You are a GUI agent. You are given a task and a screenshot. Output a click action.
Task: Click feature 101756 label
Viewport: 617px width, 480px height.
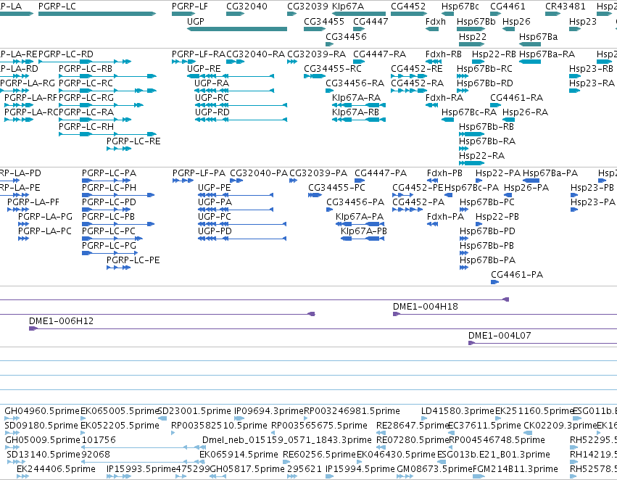coord(99,440)
